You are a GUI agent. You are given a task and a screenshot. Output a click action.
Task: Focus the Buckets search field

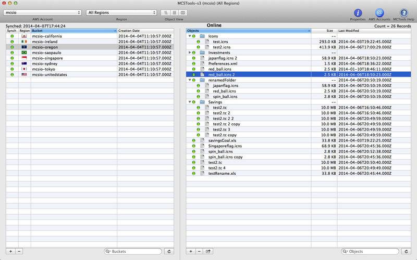(x=133, y=251)
